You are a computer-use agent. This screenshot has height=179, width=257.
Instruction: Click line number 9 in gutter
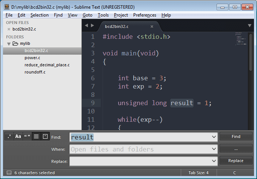coord(93,103)
